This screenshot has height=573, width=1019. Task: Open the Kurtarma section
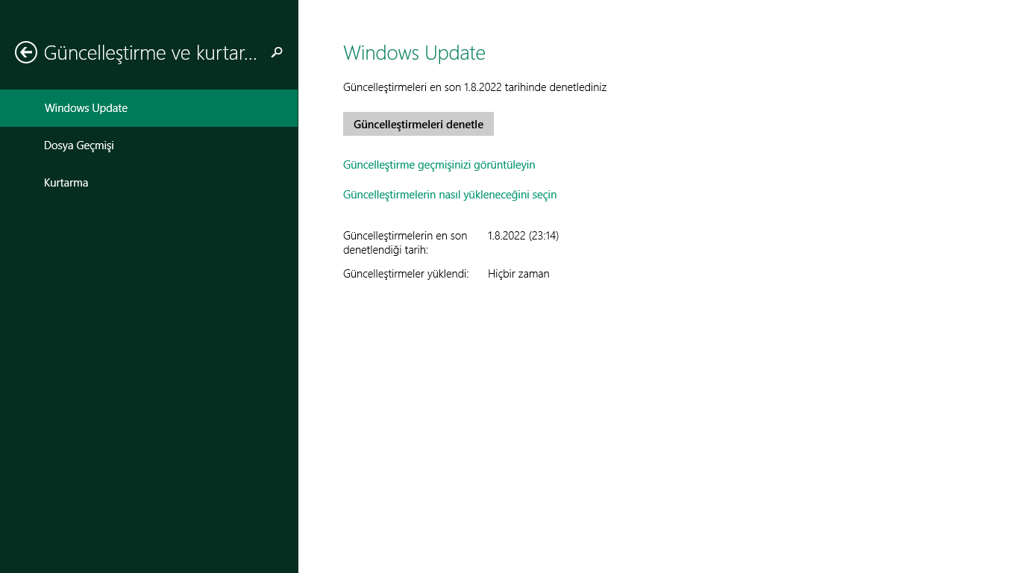(149, 183)
